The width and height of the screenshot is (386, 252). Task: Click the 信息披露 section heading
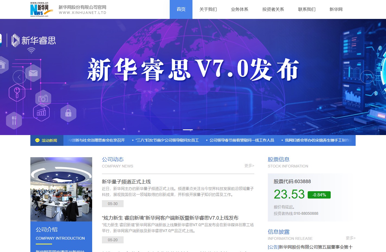coord(279,232)
